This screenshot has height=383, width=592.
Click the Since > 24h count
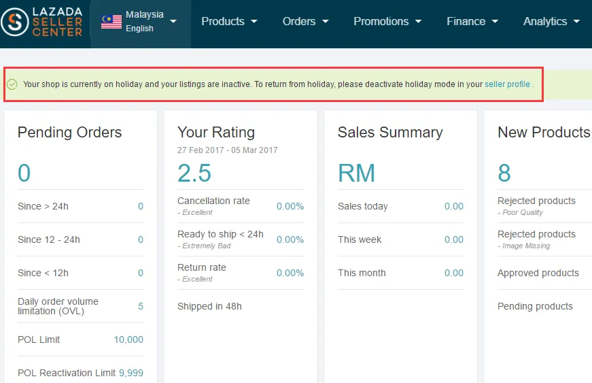tap(141, 206)
